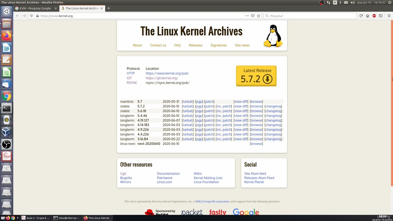Open the Adblock Plus extension icon

coord(374,16)
